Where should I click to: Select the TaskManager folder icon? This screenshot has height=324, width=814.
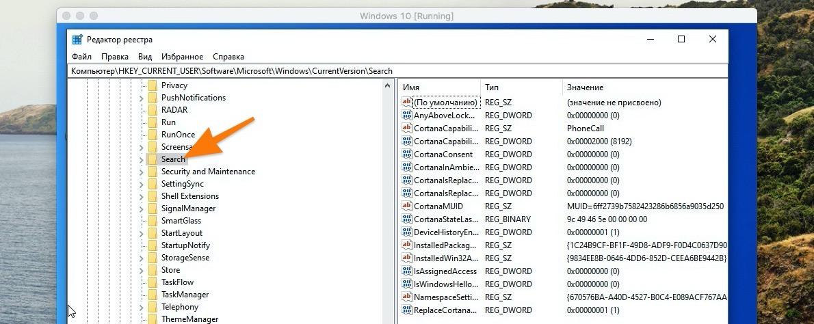click(x=153, y=295)
